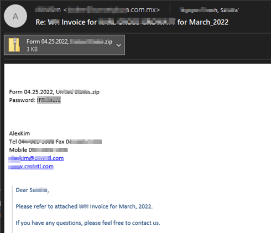This screenshot has height=233, width=271.
Task: Click the recipient name in the header
Action: [209, 10]
